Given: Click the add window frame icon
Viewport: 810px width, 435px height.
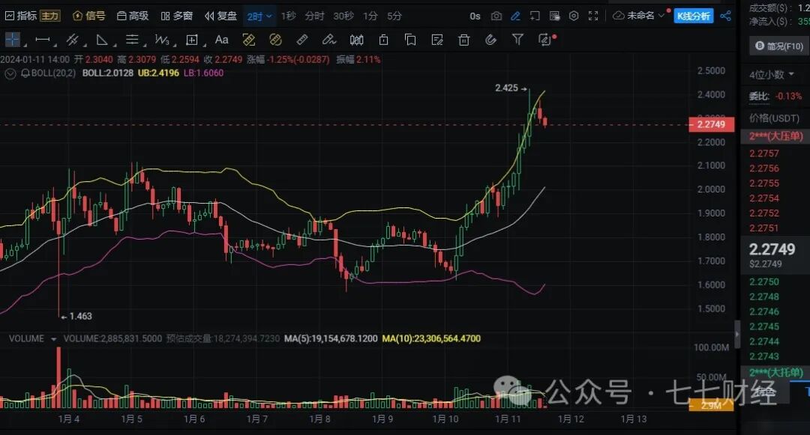Looking at the screenshot, I should (x=535, y=16).
